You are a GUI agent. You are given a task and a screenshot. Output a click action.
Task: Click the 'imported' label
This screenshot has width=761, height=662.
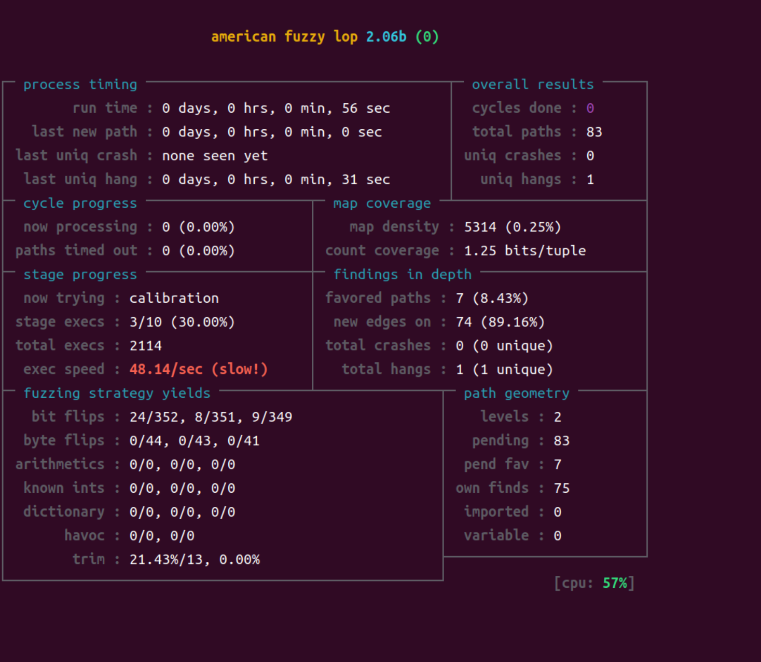496,512
